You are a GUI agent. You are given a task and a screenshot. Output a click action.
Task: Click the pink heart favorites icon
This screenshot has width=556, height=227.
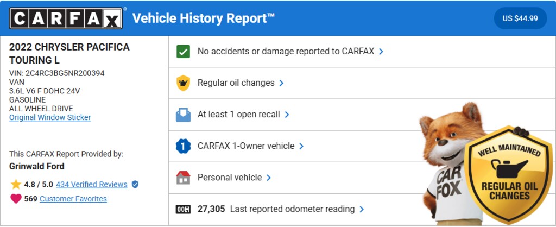[x=16, y=199]
